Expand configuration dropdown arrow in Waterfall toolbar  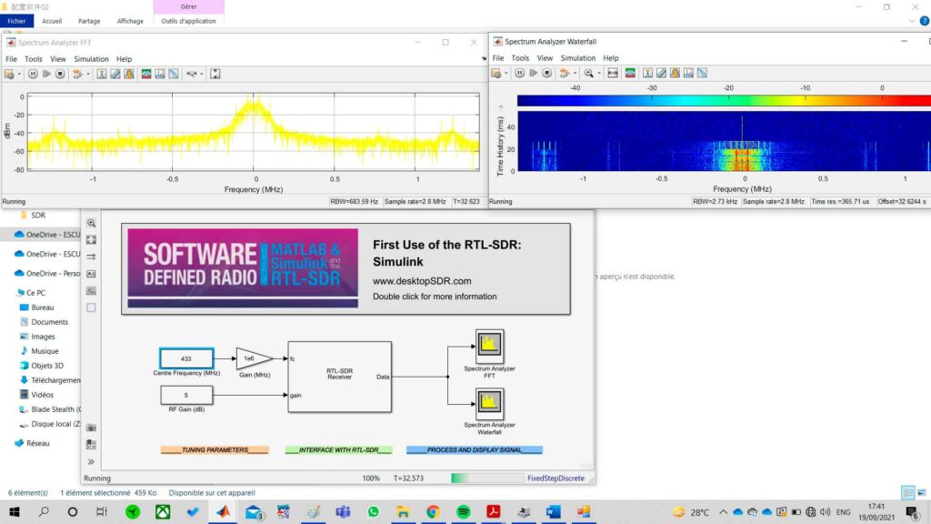[506, 73]
